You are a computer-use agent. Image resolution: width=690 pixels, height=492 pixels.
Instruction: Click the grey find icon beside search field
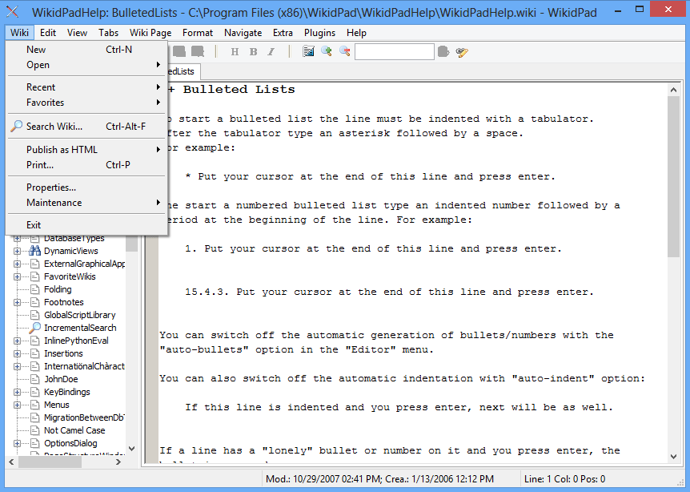[x=443, y=52]
